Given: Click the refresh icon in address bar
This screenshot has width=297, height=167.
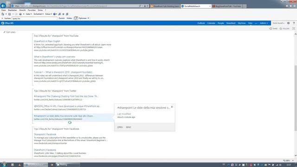Looking at the screenshot, I should (148, 6).
